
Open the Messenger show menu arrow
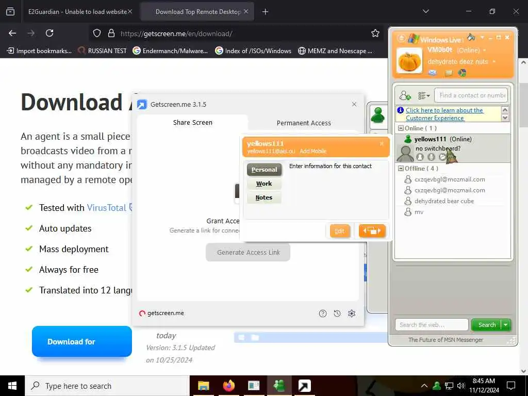[482, 37]
